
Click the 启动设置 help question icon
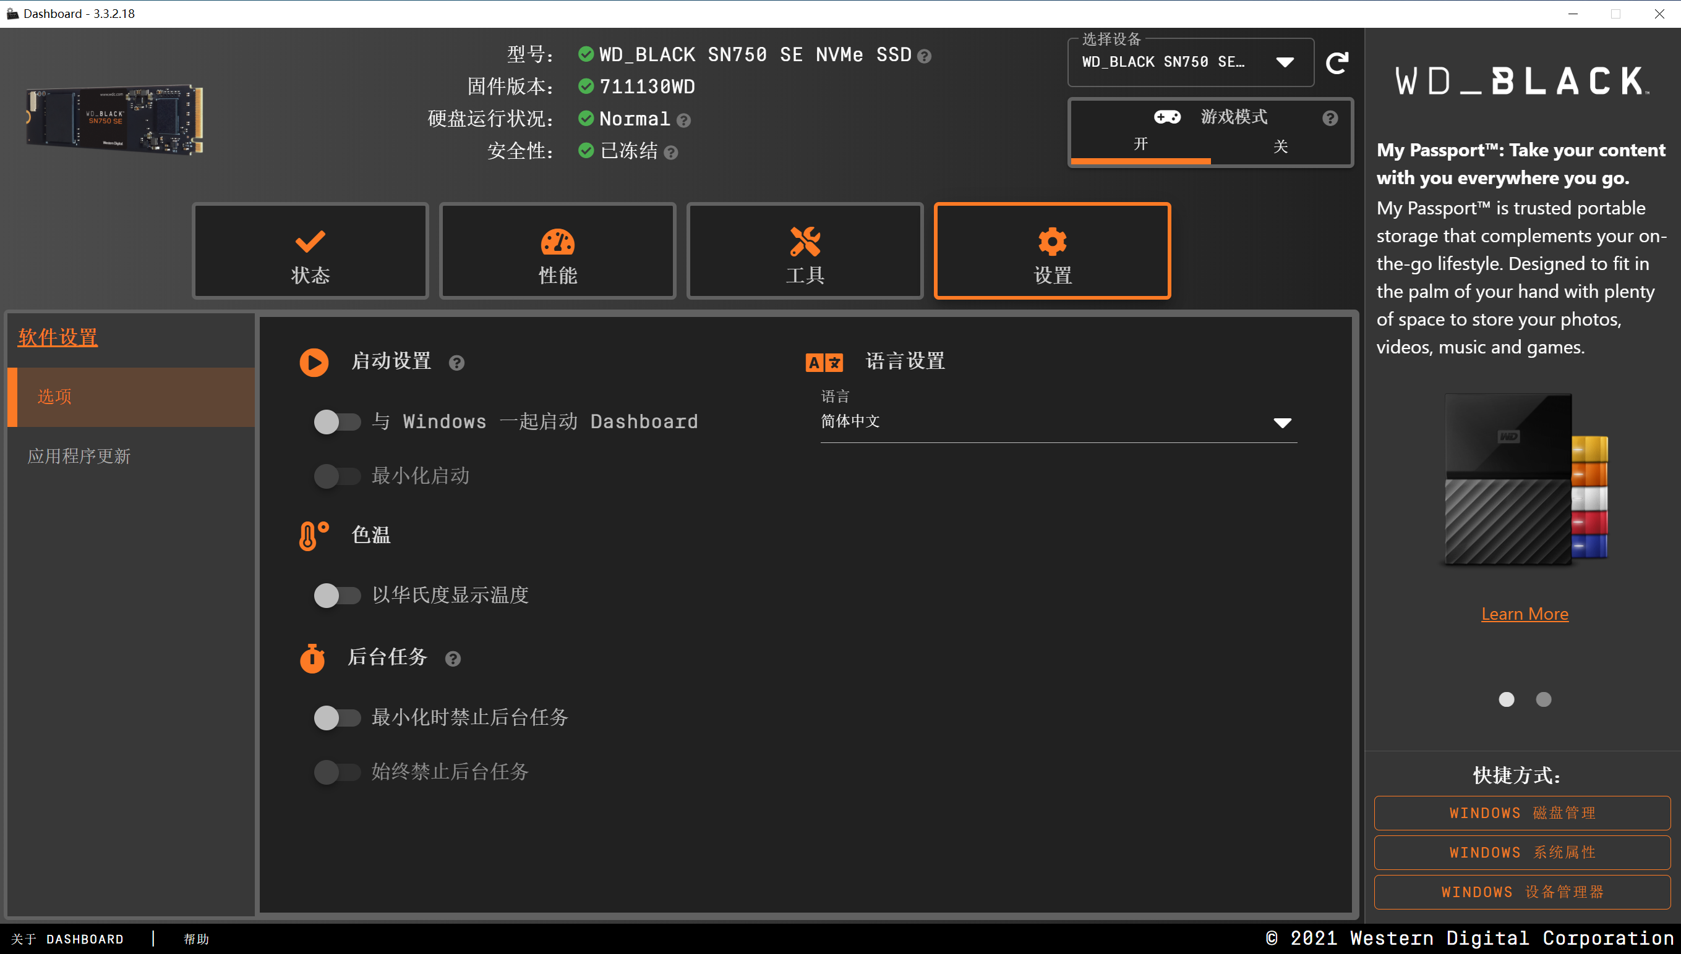click(456, 363)
